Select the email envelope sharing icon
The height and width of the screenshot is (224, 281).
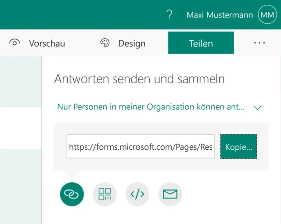(x=170, y=194)
